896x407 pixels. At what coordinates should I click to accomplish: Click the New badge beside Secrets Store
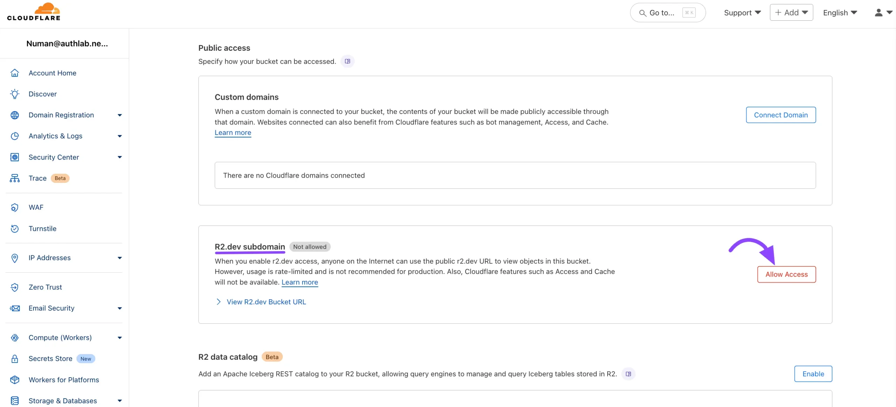pyautogui.click(x=86, y=359)
